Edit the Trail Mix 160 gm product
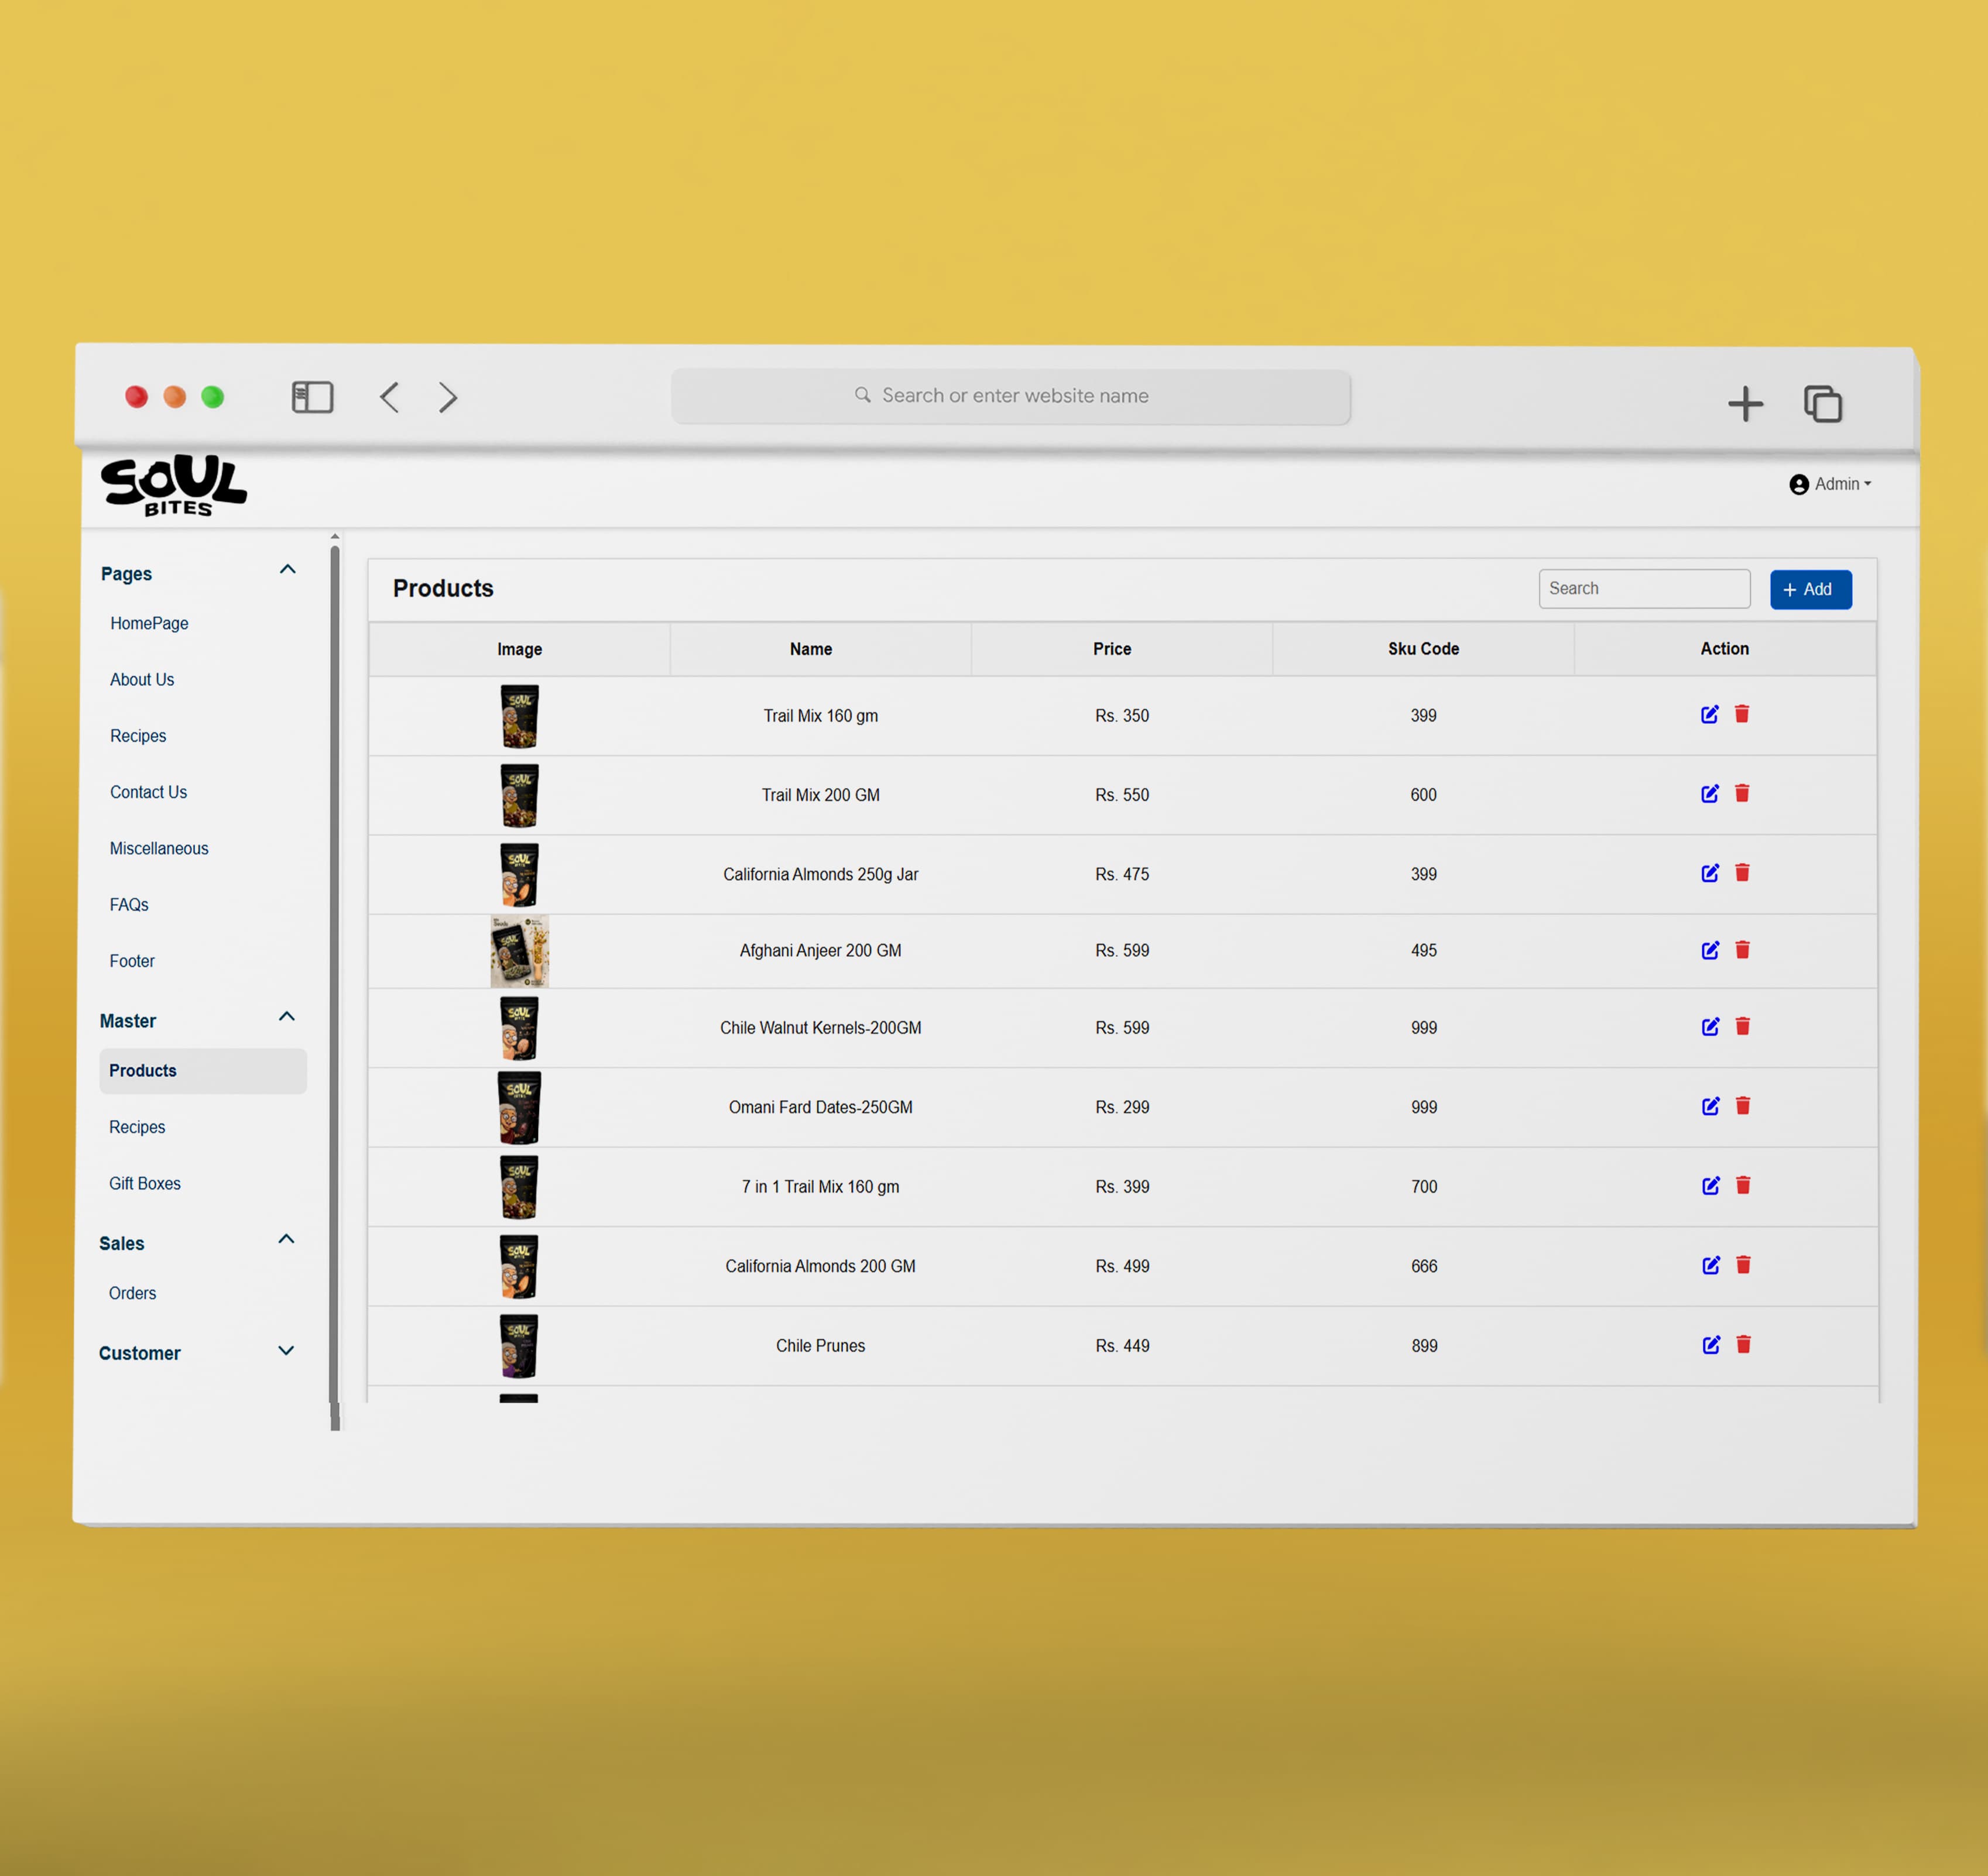1988x1876 pixels. tap(1709, 714)
